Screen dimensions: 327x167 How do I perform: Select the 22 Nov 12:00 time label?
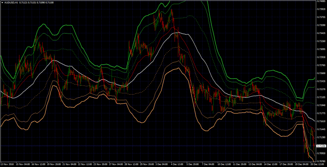(84, 164)
